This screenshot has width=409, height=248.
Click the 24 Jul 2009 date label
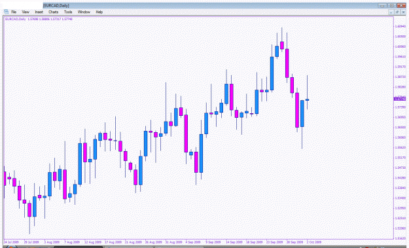pos(11,242)
